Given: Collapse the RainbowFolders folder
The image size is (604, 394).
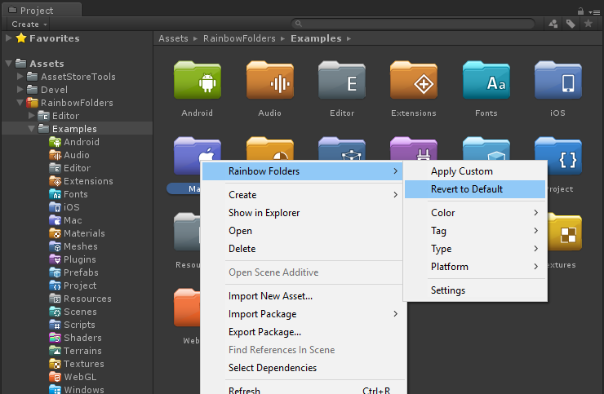Looking at the screenshot, I should coord(20,103).
